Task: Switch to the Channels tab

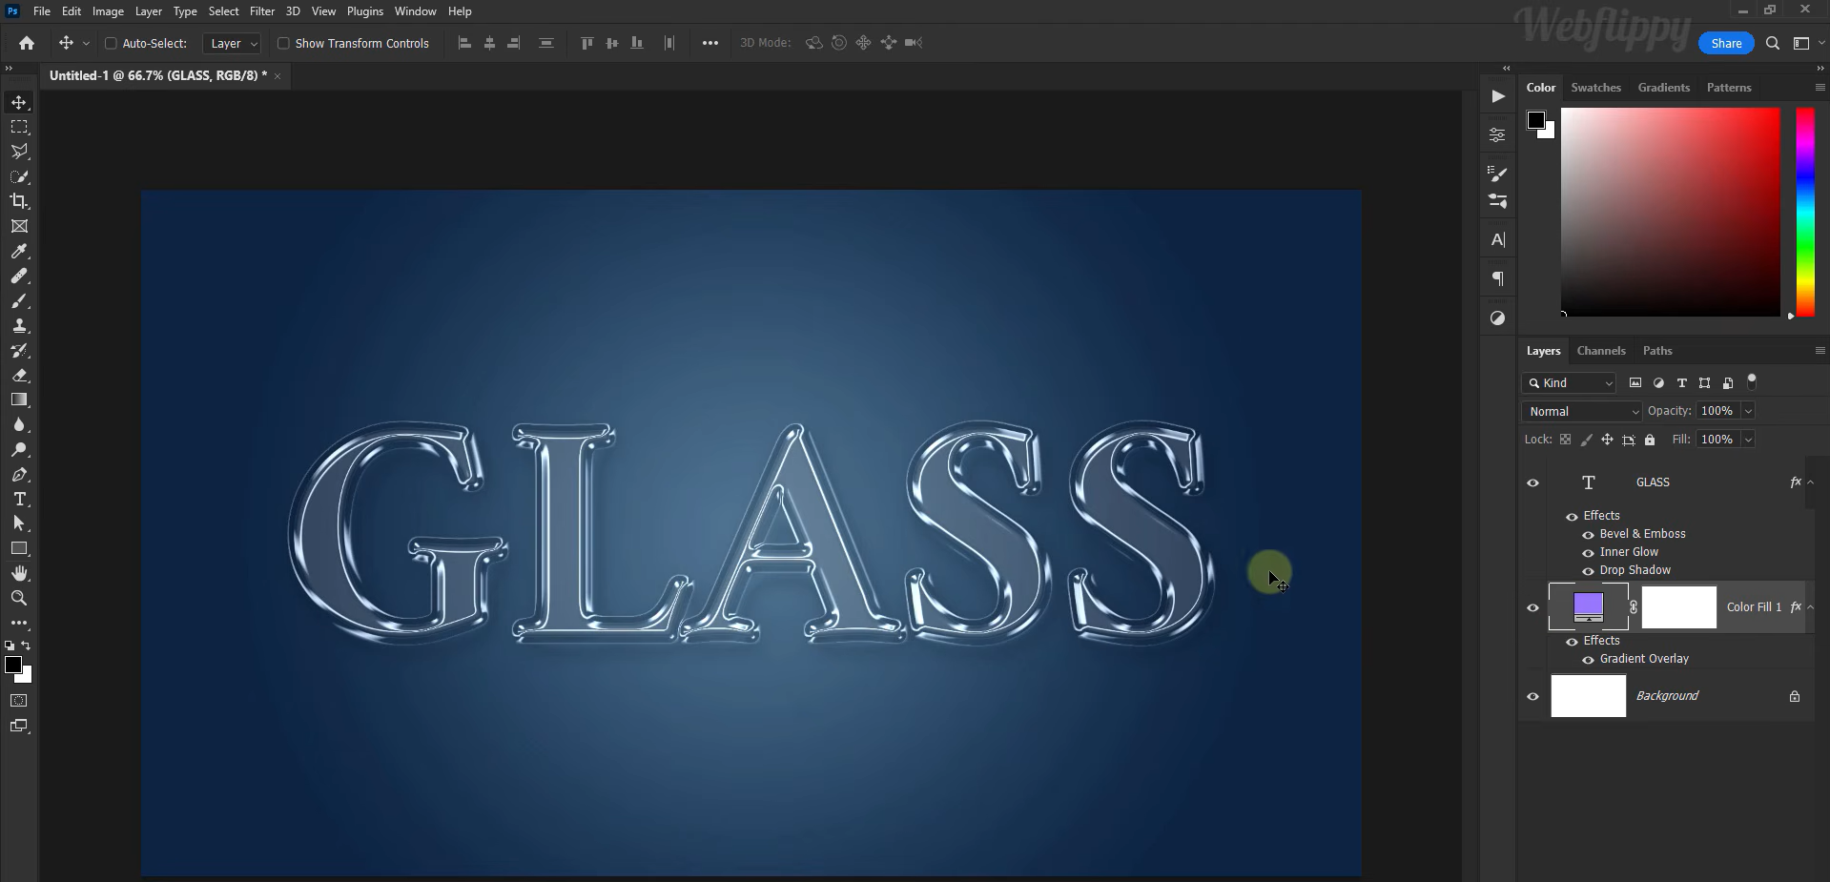Action: point(1601,351)
